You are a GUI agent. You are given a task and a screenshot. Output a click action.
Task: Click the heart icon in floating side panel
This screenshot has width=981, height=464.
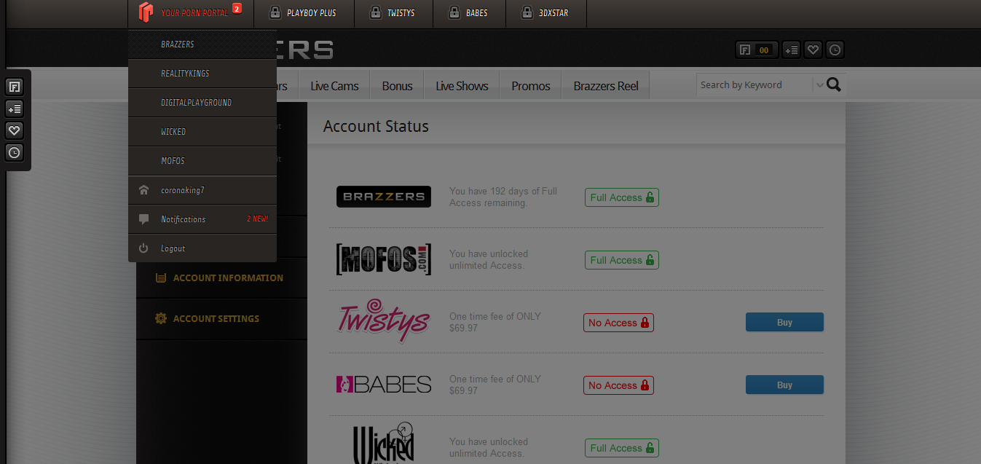tap(14, 130)
